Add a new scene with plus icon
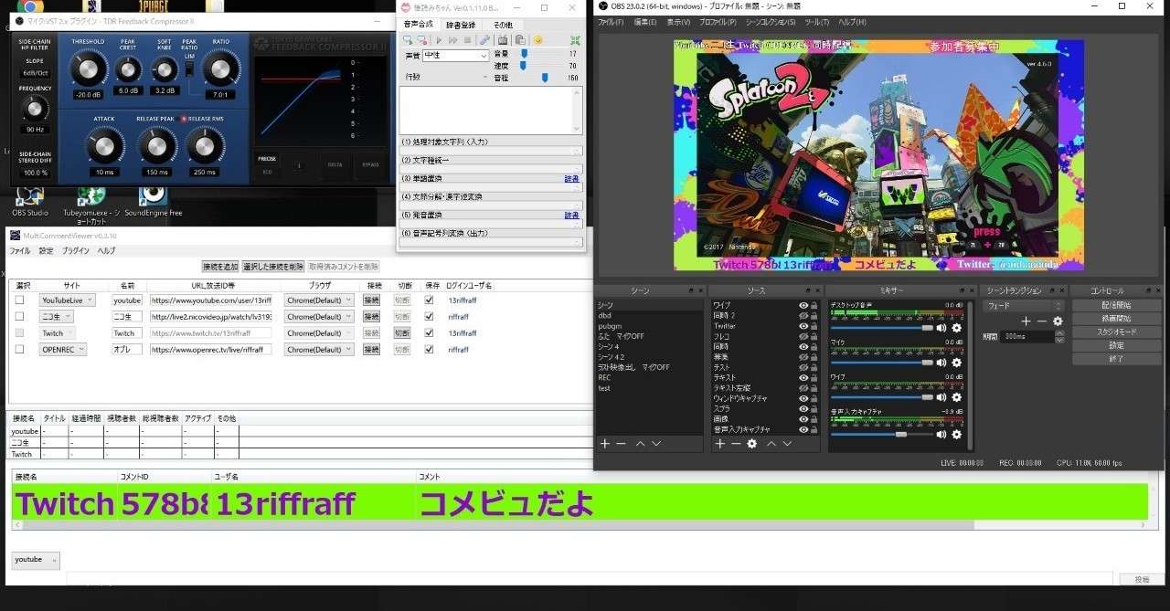Screen dimensions: 1170x611 coord(604,444)
